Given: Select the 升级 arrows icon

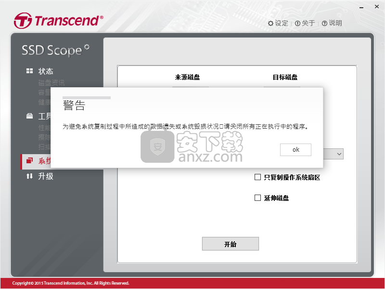Looking at the screenshot, I should click(29, 176).
